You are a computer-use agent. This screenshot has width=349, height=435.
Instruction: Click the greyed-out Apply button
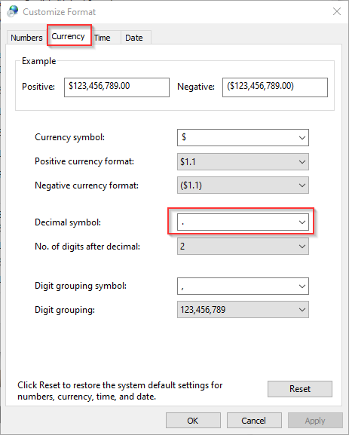pyautogui.click(x=315, y=421)
